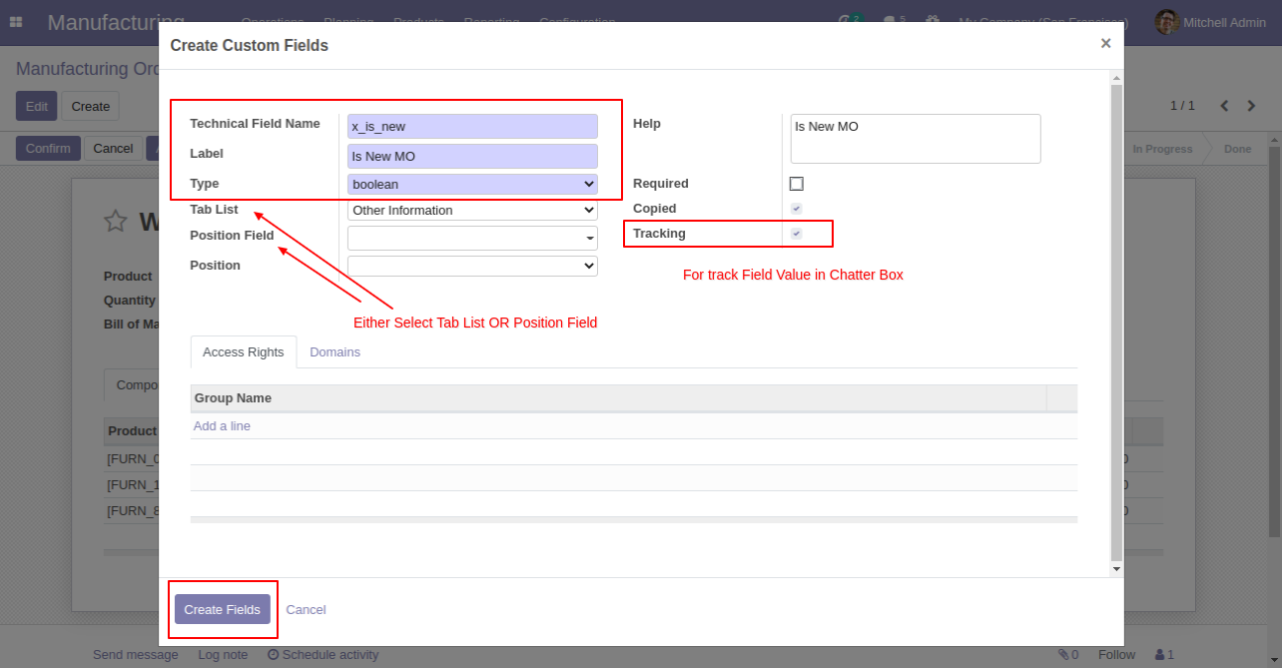Select the In Progress status stage
Image resolution: width=1282 pixels, height=668 pixels.
pos(1162,149)
